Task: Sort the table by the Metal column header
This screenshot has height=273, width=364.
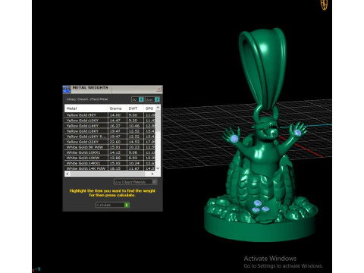Action: point(86,108)
